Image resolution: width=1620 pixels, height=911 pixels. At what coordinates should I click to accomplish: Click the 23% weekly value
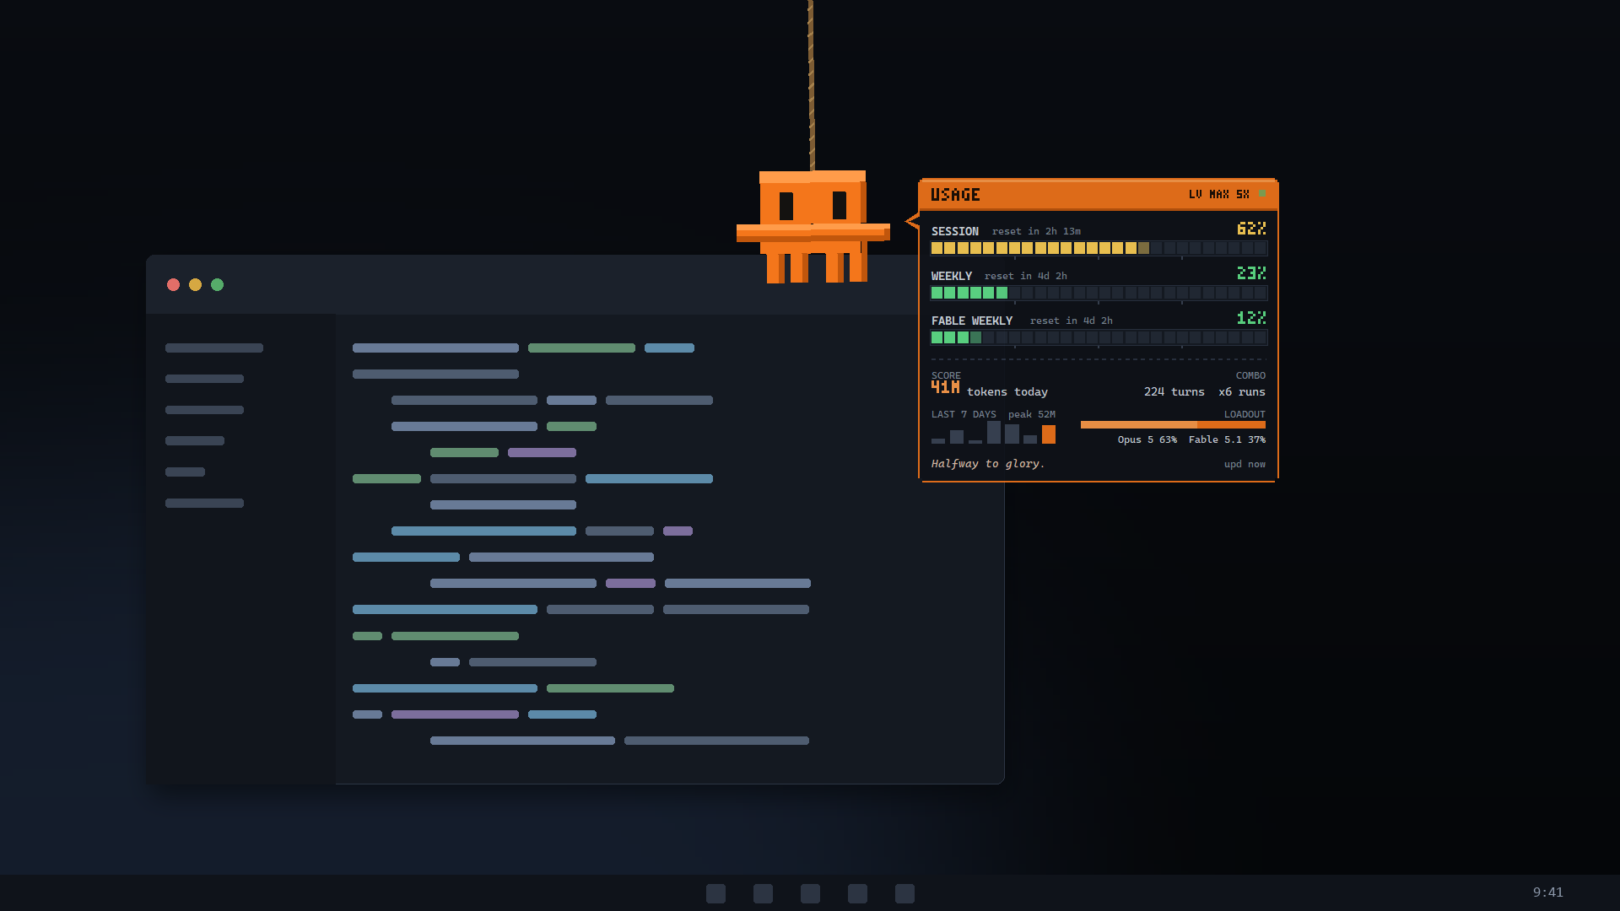coord(1251,273)
